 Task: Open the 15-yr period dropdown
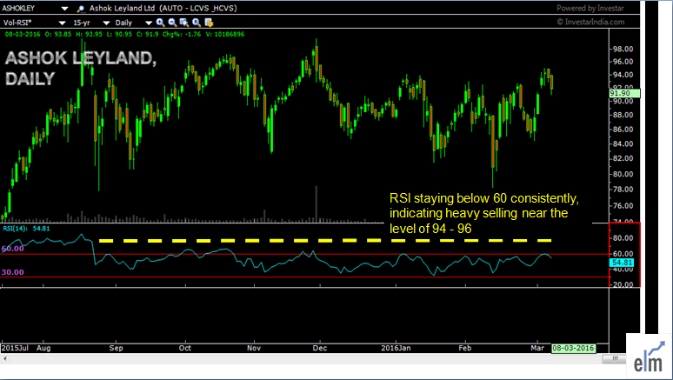pos(106,23)
